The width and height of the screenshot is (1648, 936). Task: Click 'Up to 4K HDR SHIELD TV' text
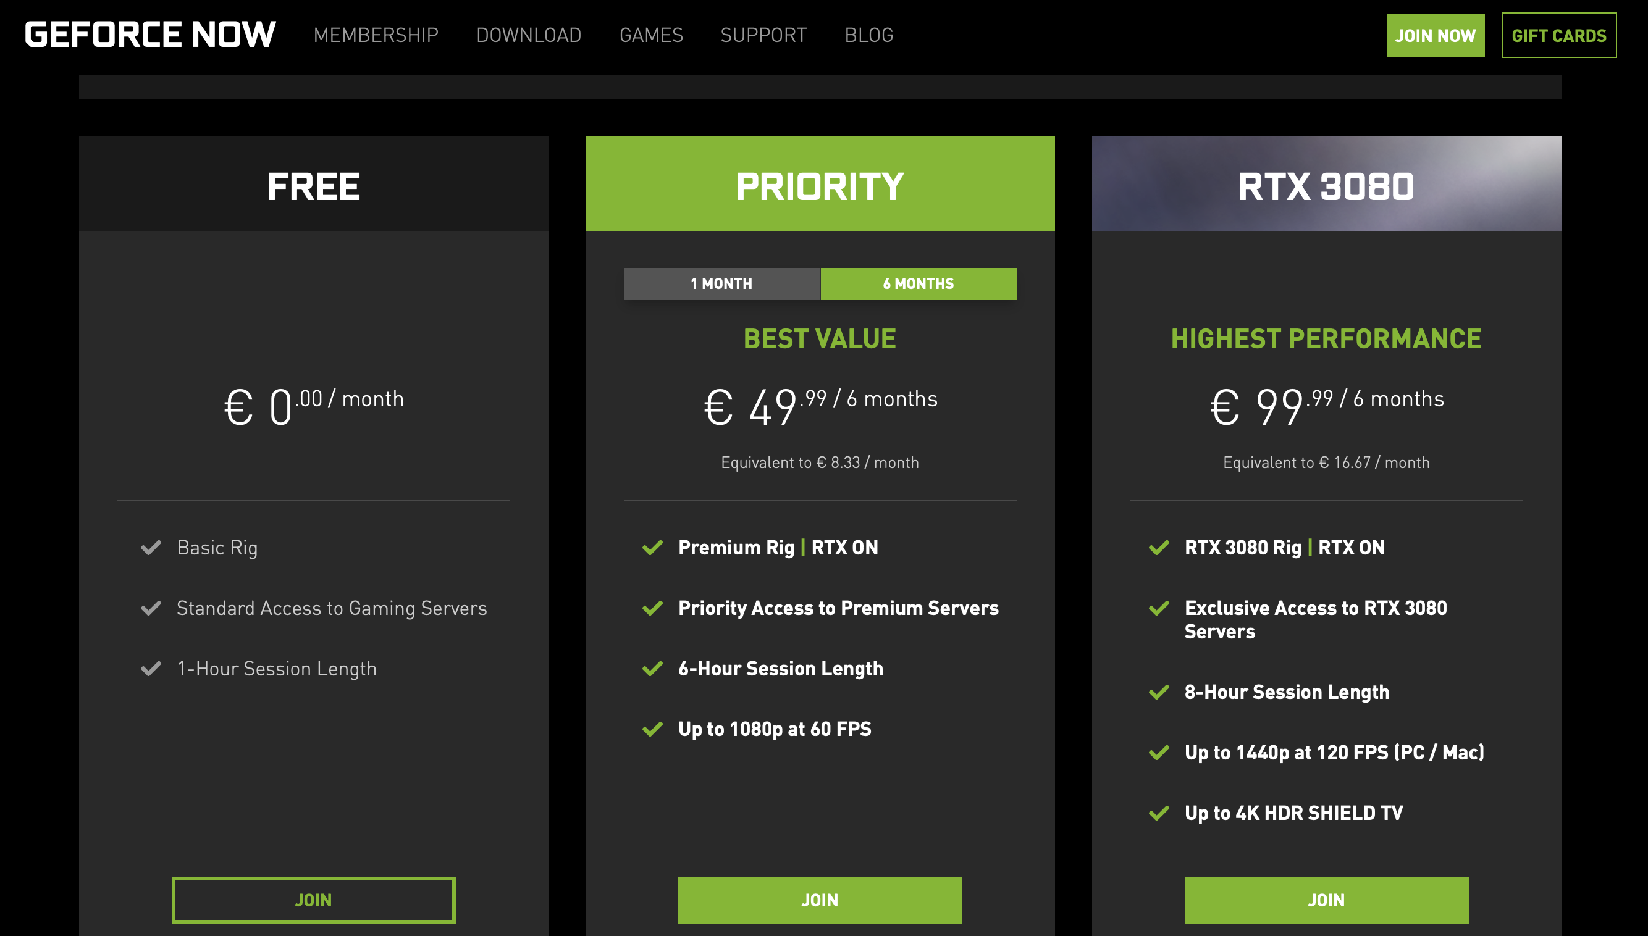(1293, 813)
